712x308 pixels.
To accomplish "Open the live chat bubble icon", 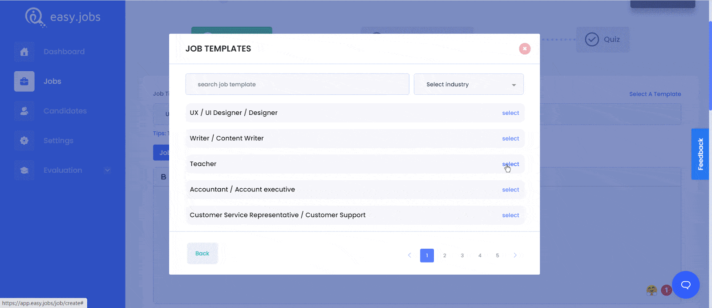I will [686, 285].
